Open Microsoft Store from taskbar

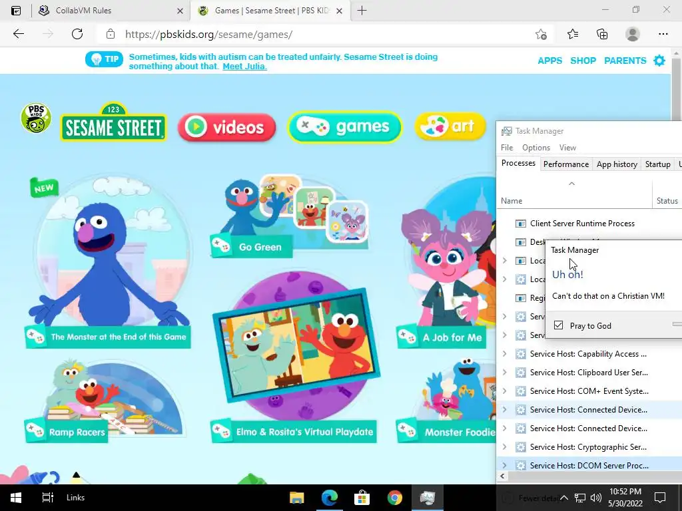362,498
